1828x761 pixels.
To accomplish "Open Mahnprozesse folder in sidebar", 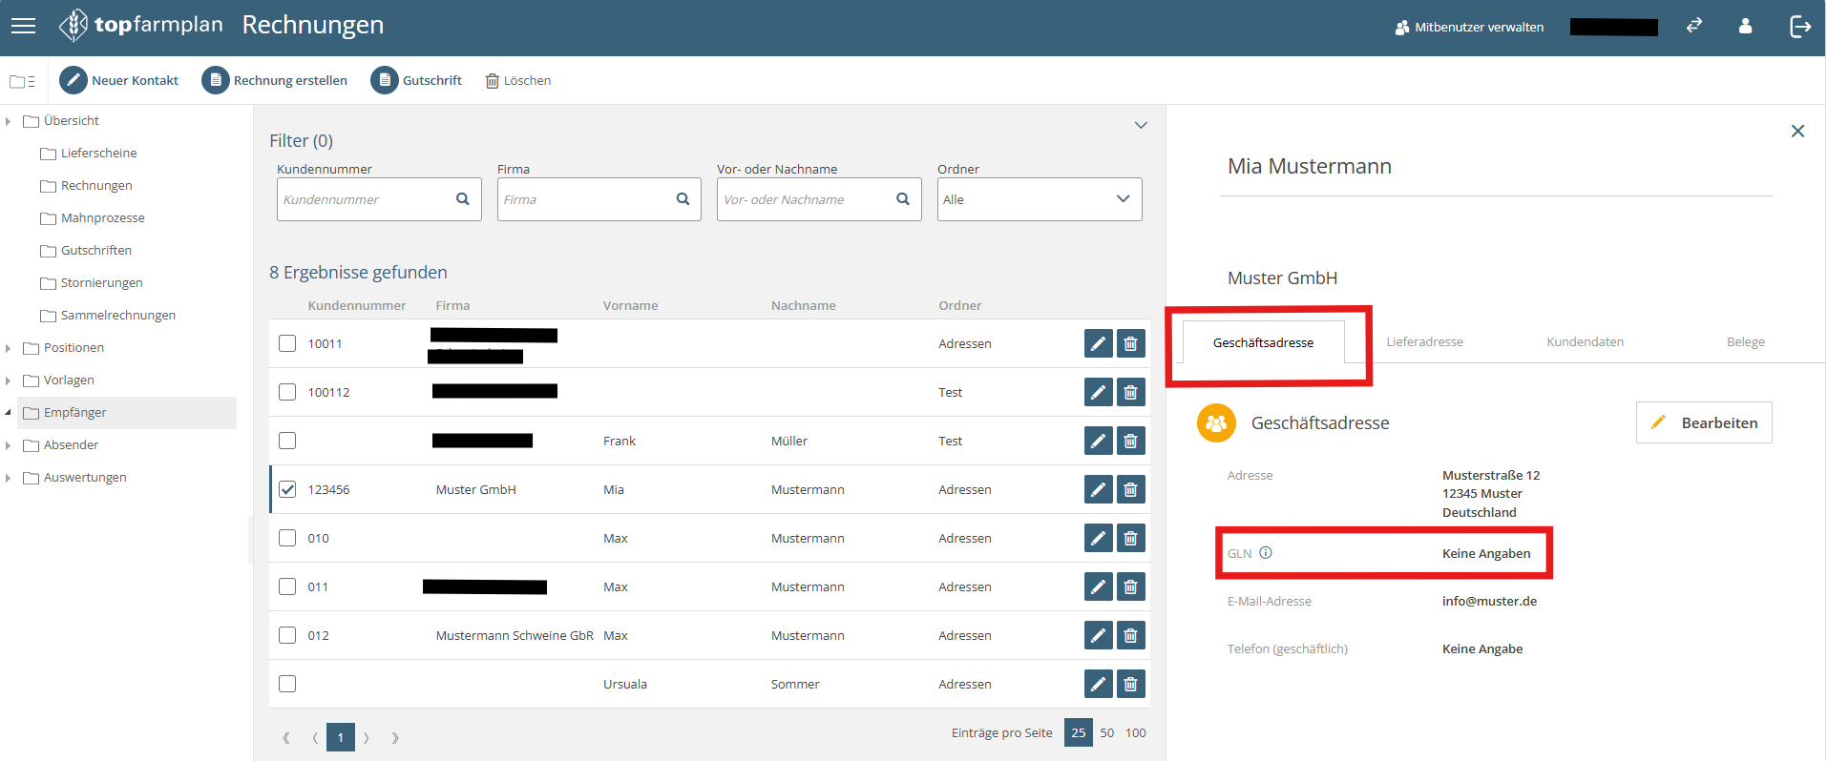I will (x=93, y=218).
